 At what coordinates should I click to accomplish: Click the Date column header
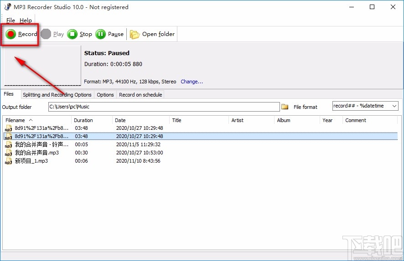coord(120,120)
